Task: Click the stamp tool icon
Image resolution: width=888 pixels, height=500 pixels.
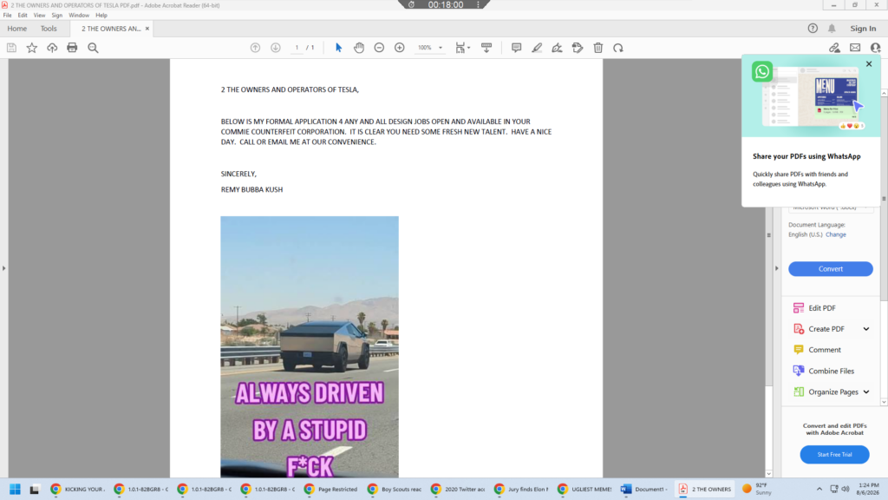Action: [578, 48]
